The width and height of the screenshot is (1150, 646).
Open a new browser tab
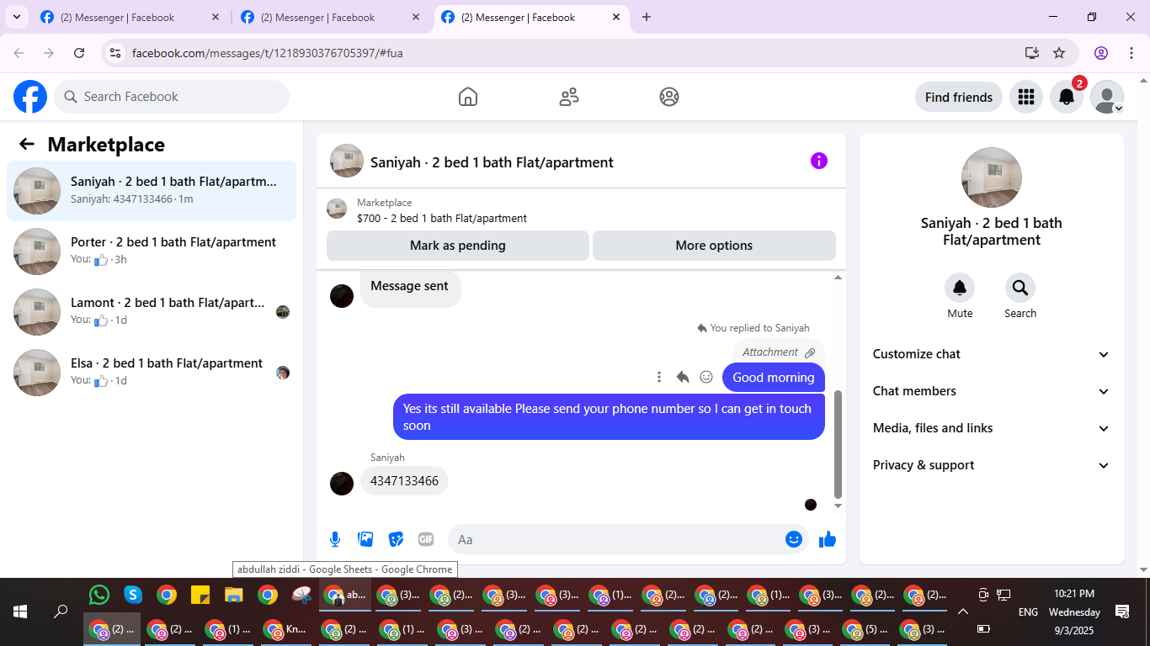[x=647, y=17]
